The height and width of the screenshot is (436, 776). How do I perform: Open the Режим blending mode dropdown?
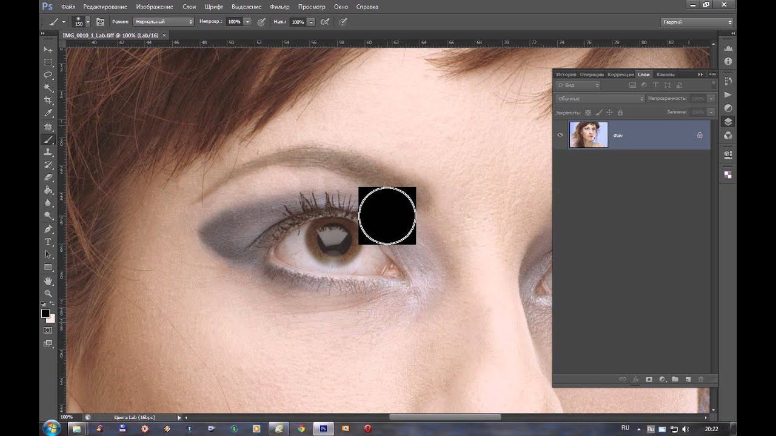pyautogui.click(x=164, y=22)
